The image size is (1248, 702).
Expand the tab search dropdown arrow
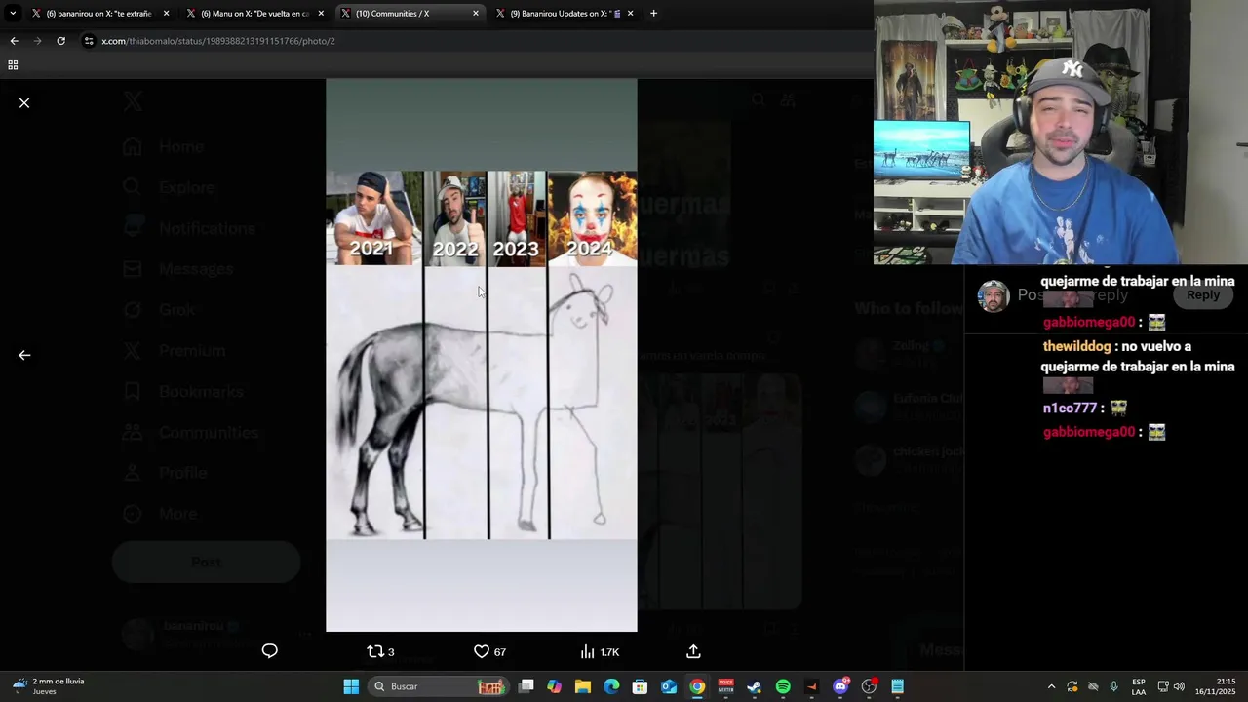pyautogui.click(x=12, y=14)
